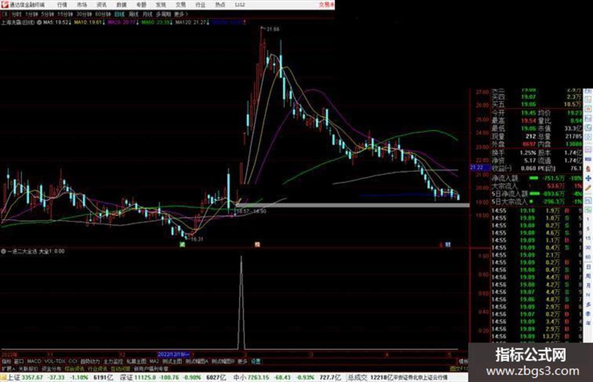Screen dimensions: 593x382
Task: Select the VOL-TDX indicator tab
Action: point(55,361)
